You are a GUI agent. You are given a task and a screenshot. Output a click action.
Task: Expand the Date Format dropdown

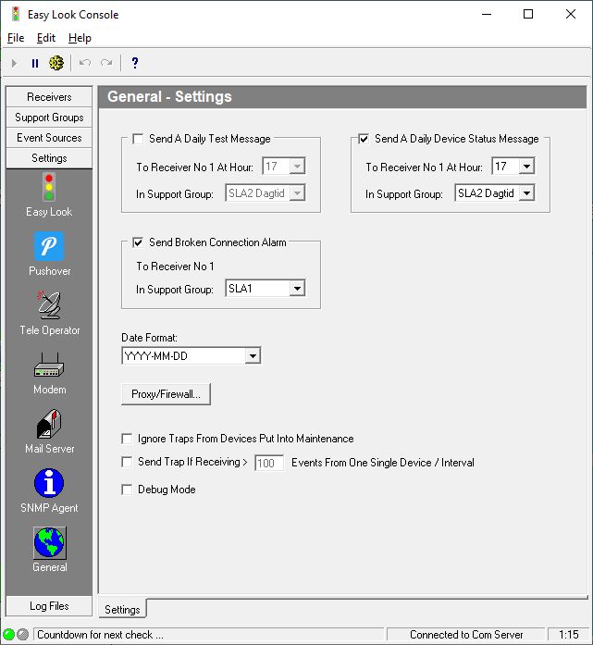(253, 356)
